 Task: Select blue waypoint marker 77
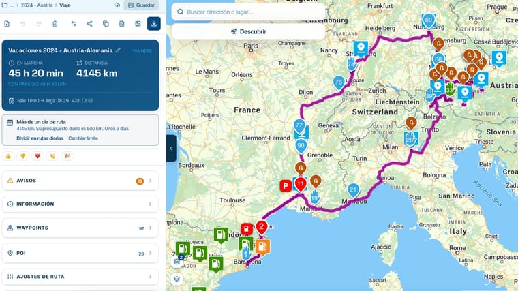coord(299,126)
